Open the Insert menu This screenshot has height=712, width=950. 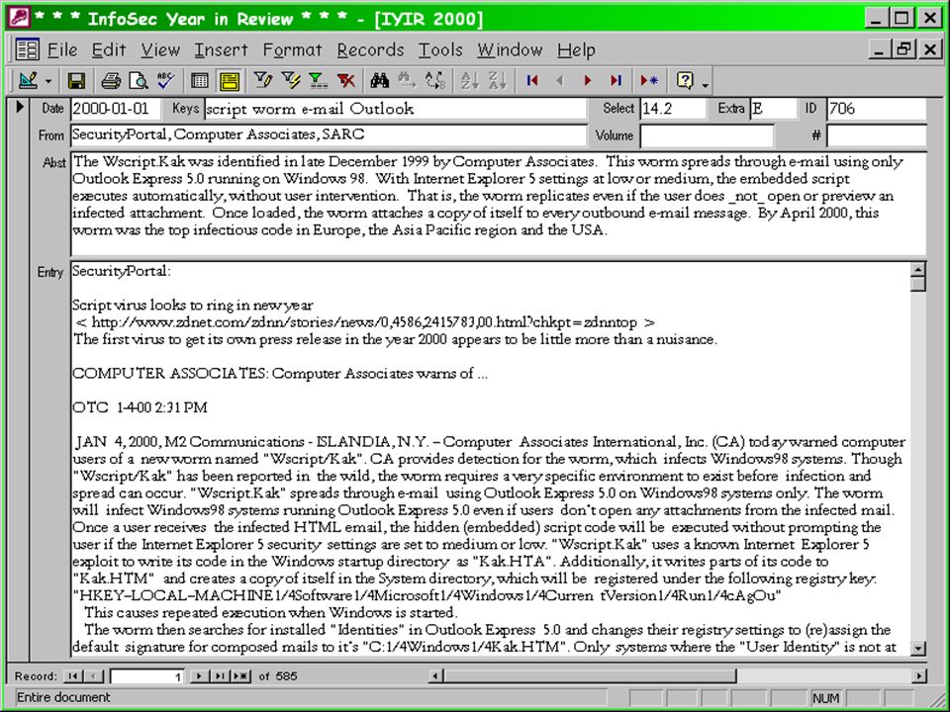pyautogui.click(x=221, y=49)
